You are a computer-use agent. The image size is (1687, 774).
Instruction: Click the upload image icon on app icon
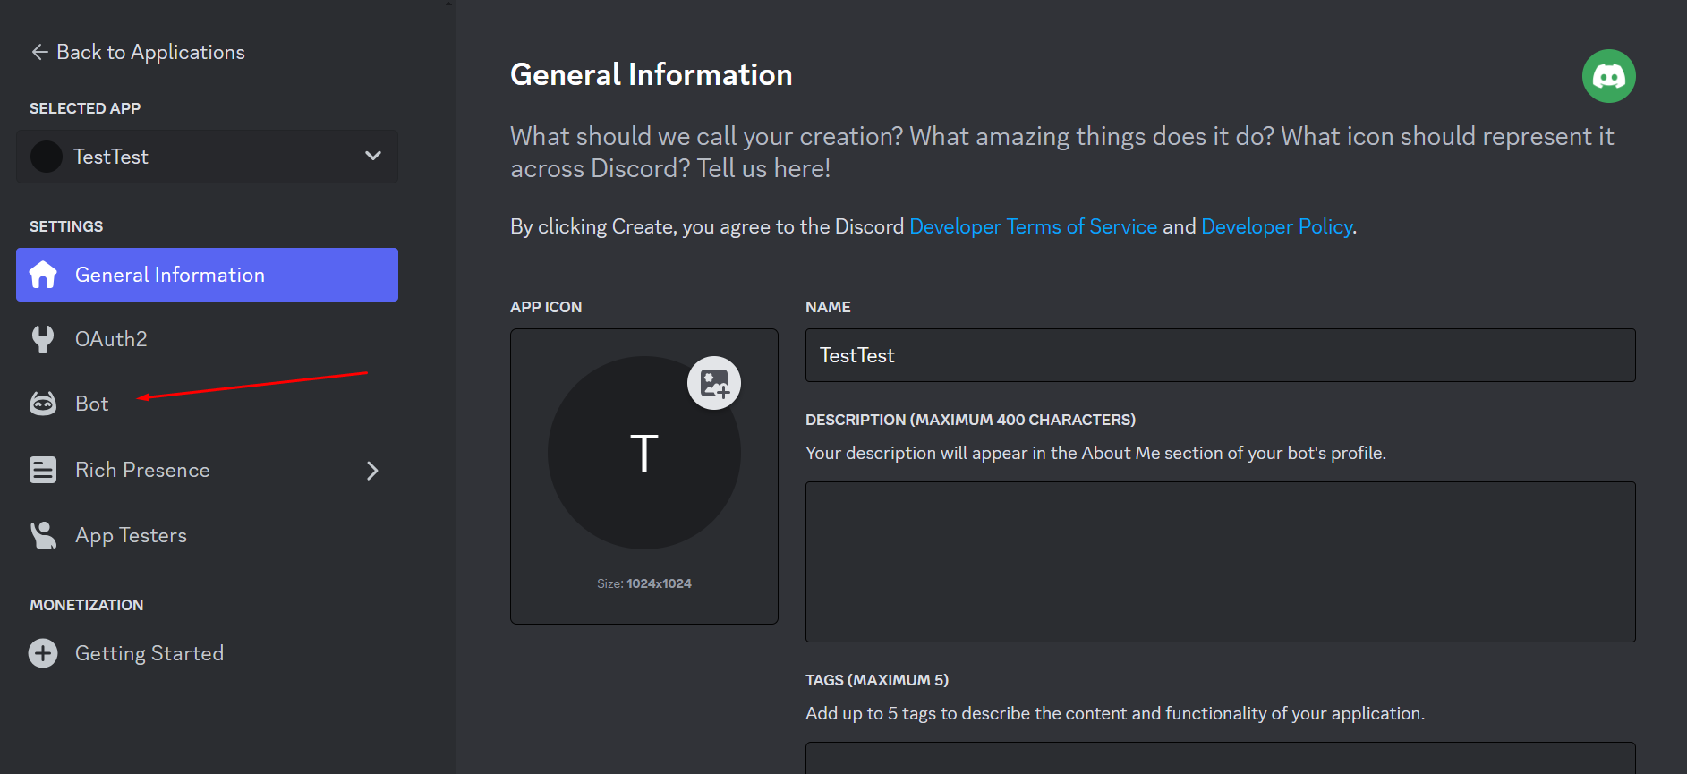point(713,383)
